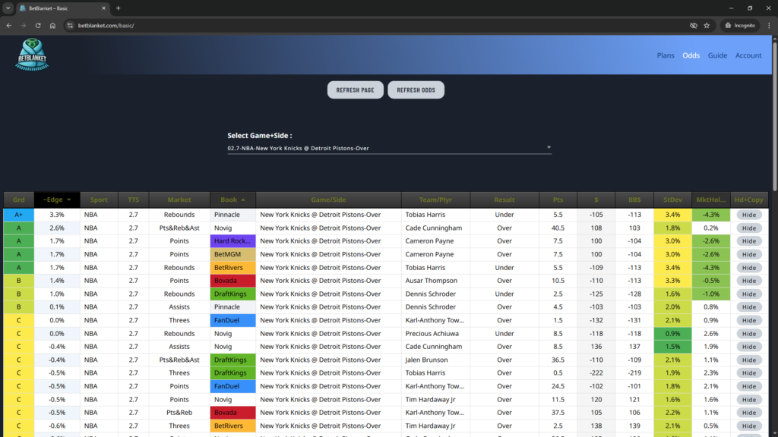
Task: Hide the Jalen Brunson row
Action: click(748, 360)
